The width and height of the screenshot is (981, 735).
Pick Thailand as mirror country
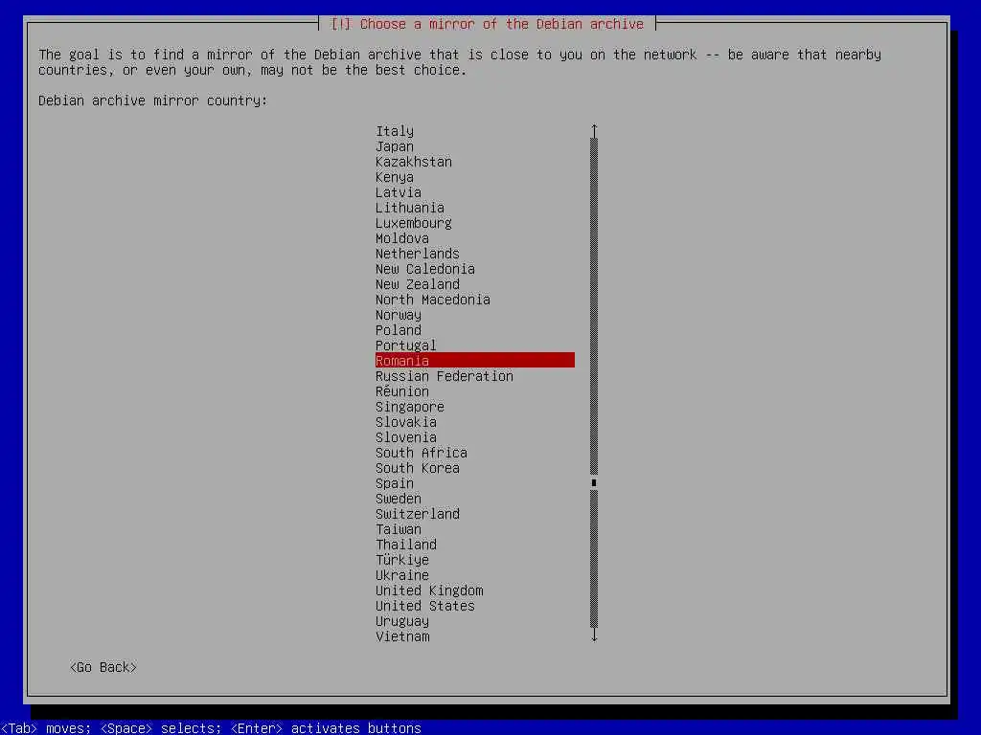(405, 545)
